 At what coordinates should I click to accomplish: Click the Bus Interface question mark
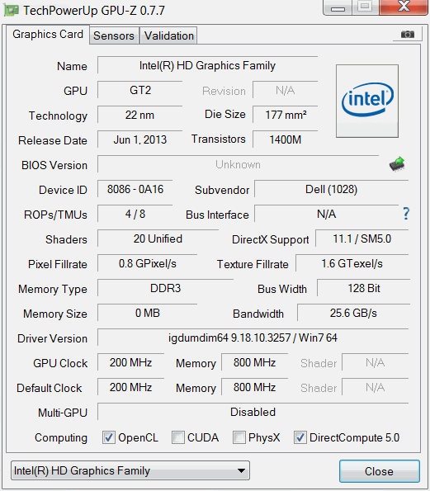click(x=406, y=214)
